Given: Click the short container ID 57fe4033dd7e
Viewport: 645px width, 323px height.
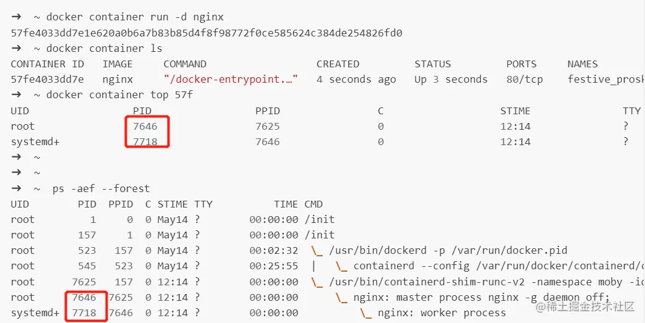Looking at the screenshot, I should 47,79.
